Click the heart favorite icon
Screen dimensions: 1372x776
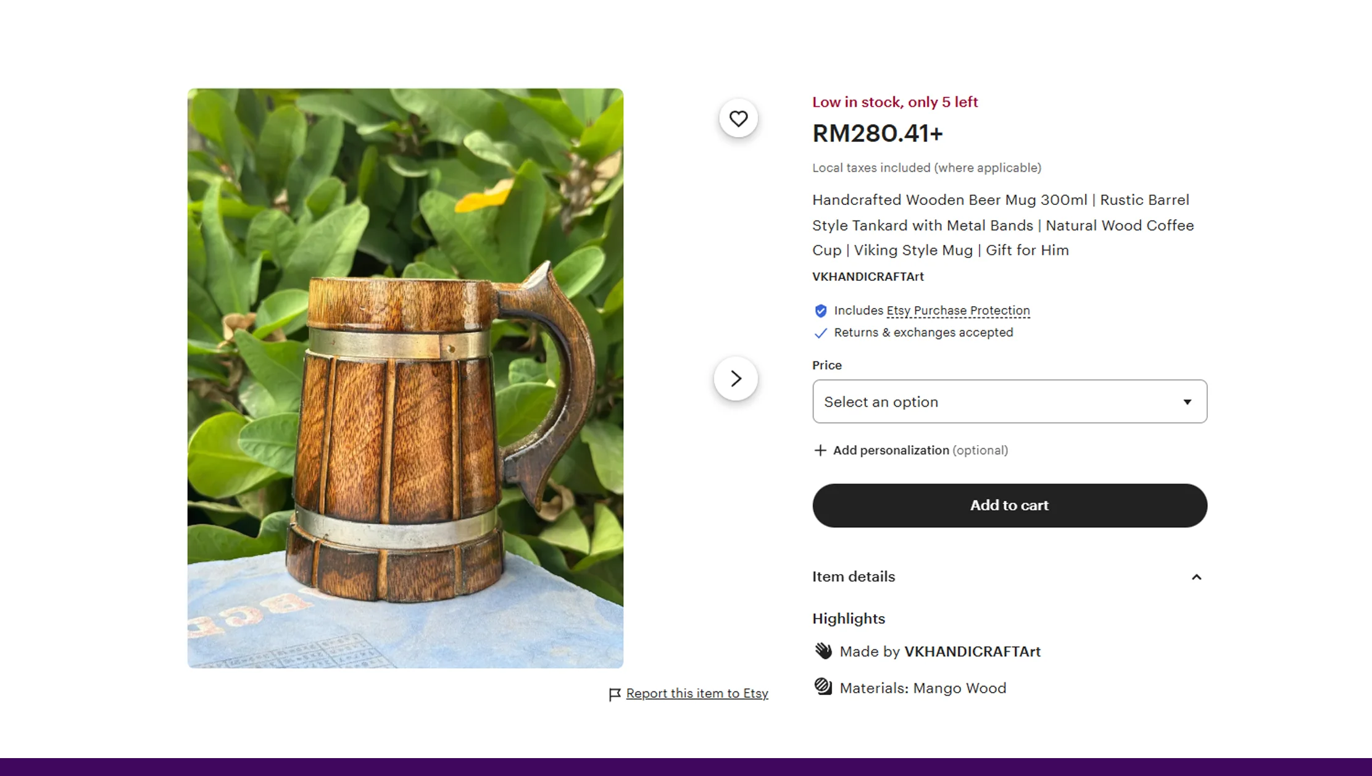(738, 119)
